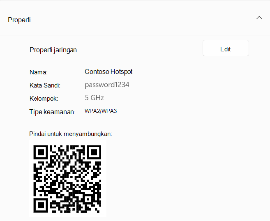The width and height of the screenshot is (270, 221).
Task: Click the Edit button for network properties
Action: 226,48
